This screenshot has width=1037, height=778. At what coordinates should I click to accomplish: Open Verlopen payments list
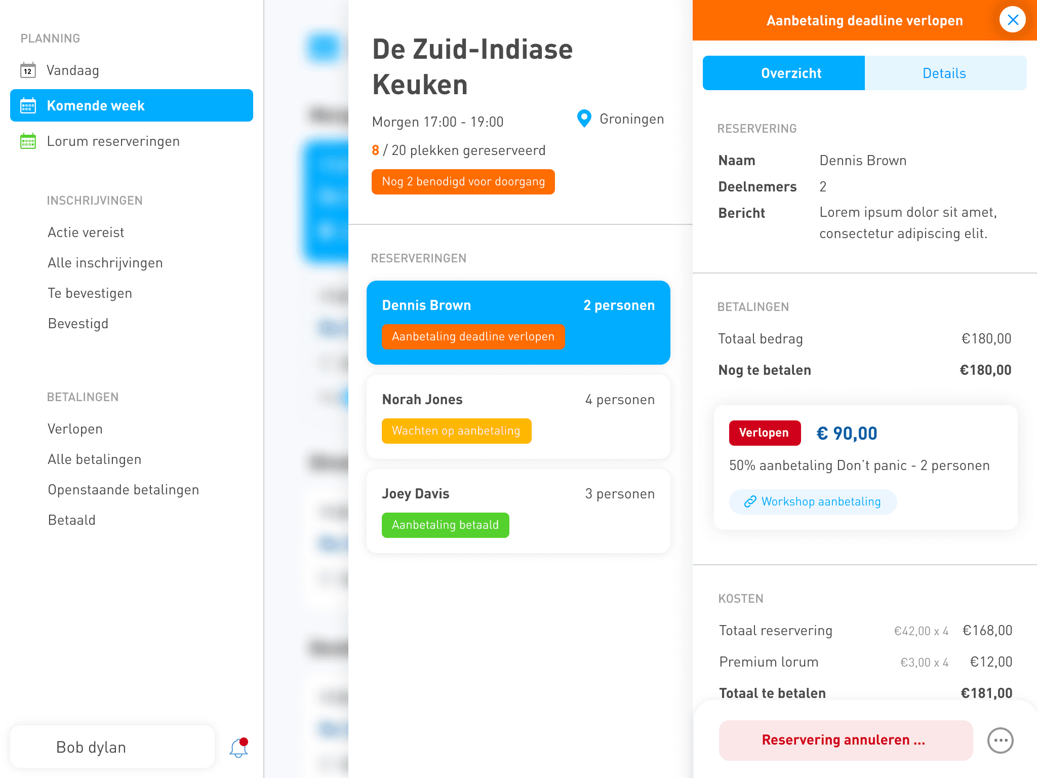pyautogui.click(x=75, y=429)
